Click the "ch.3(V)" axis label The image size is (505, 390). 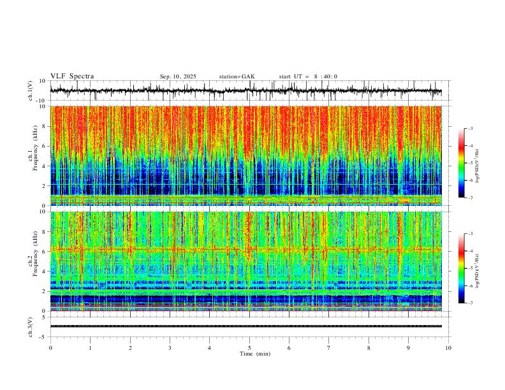31,327
